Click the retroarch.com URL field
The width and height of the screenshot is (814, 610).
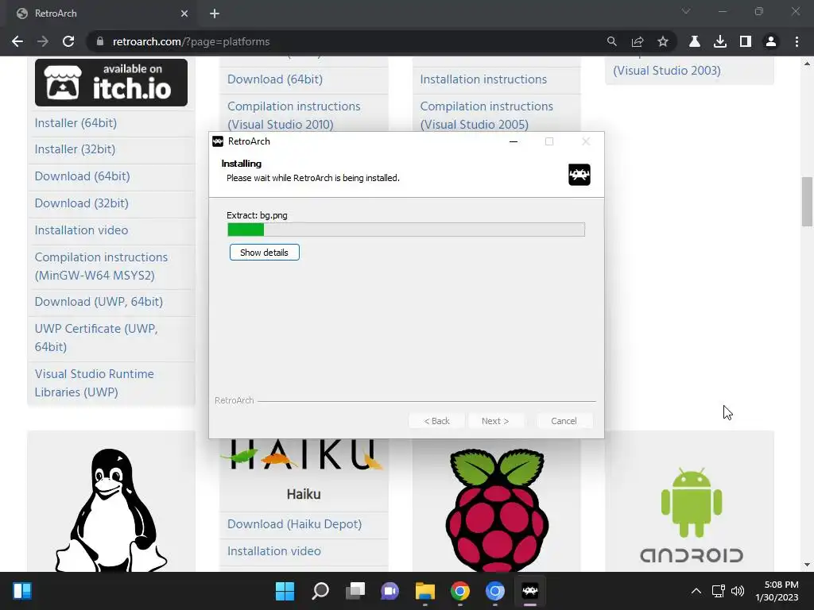(348, 41)
